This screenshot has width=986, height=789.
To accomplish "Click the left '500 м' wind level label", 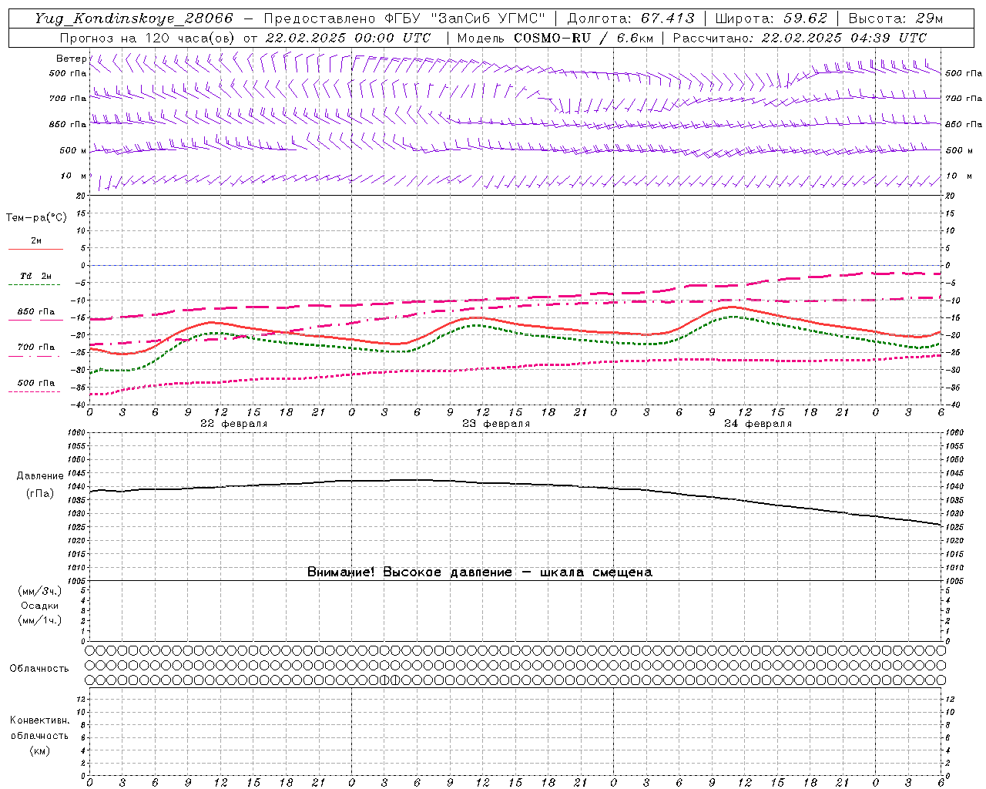I will point(73,151).
